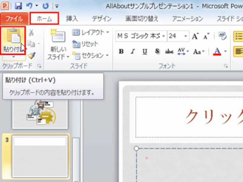243x182 pixels.
Task: Open the Paste options dropdown arrow
Action: click(x=13, y=57)
